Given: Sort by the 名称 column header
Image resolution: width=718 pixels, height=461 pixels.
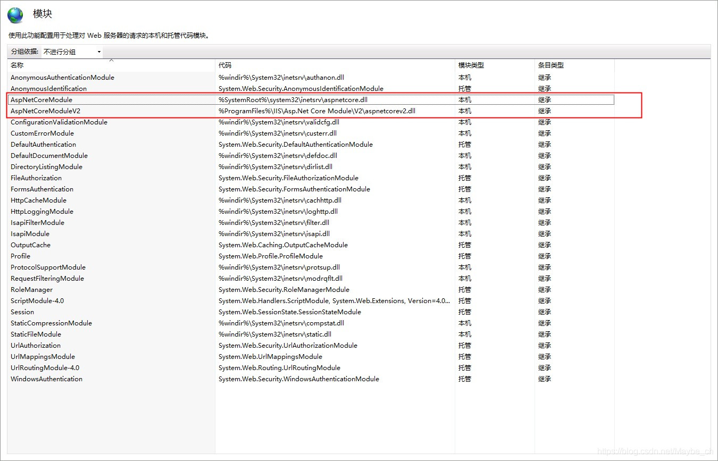Looking at the screenshot, I should point(111,65).
